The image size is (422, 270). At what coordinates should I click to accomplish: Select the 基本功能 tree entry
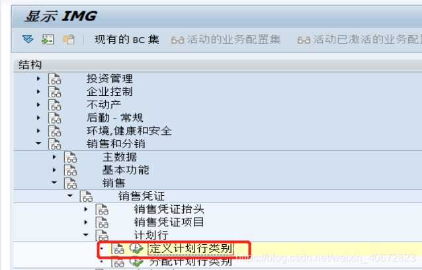[x=126, y=170]
